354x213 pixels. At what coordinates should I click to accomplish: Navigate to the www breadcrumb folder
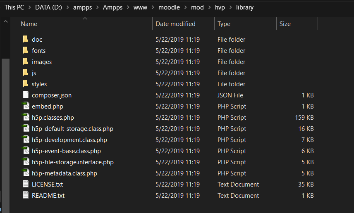pyautogui.click(x=140, y=7)
